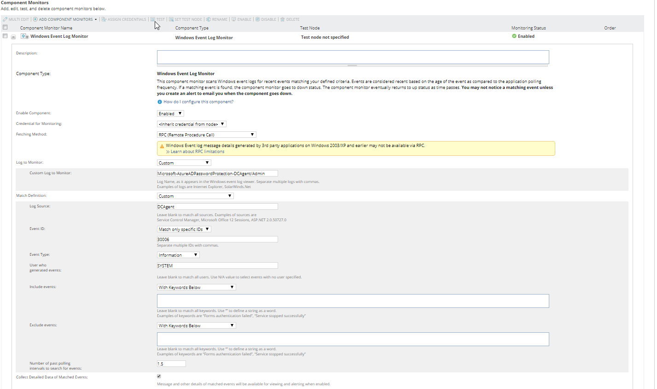
Task: Click the past polling intervals field
Action: click(x=171, y=364)
